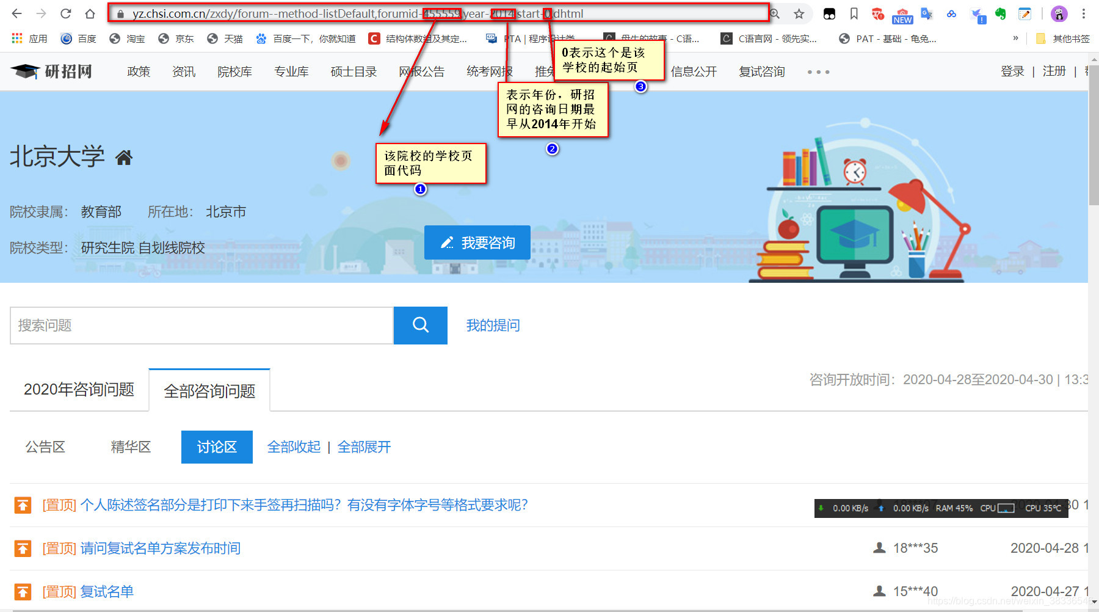1099x612 pixels.
Task: Open the 信息公开 navigation item
Action: (x=694, y=71)
